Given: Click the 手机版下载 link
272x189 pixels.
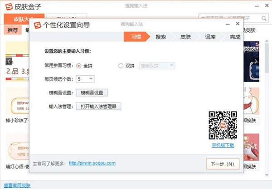Looking at the screenshot, I should pyautogui.click(x=223, y=145).
